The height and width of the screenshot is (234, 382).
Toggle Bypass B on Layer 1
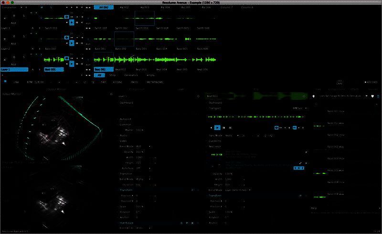(14, 57)
